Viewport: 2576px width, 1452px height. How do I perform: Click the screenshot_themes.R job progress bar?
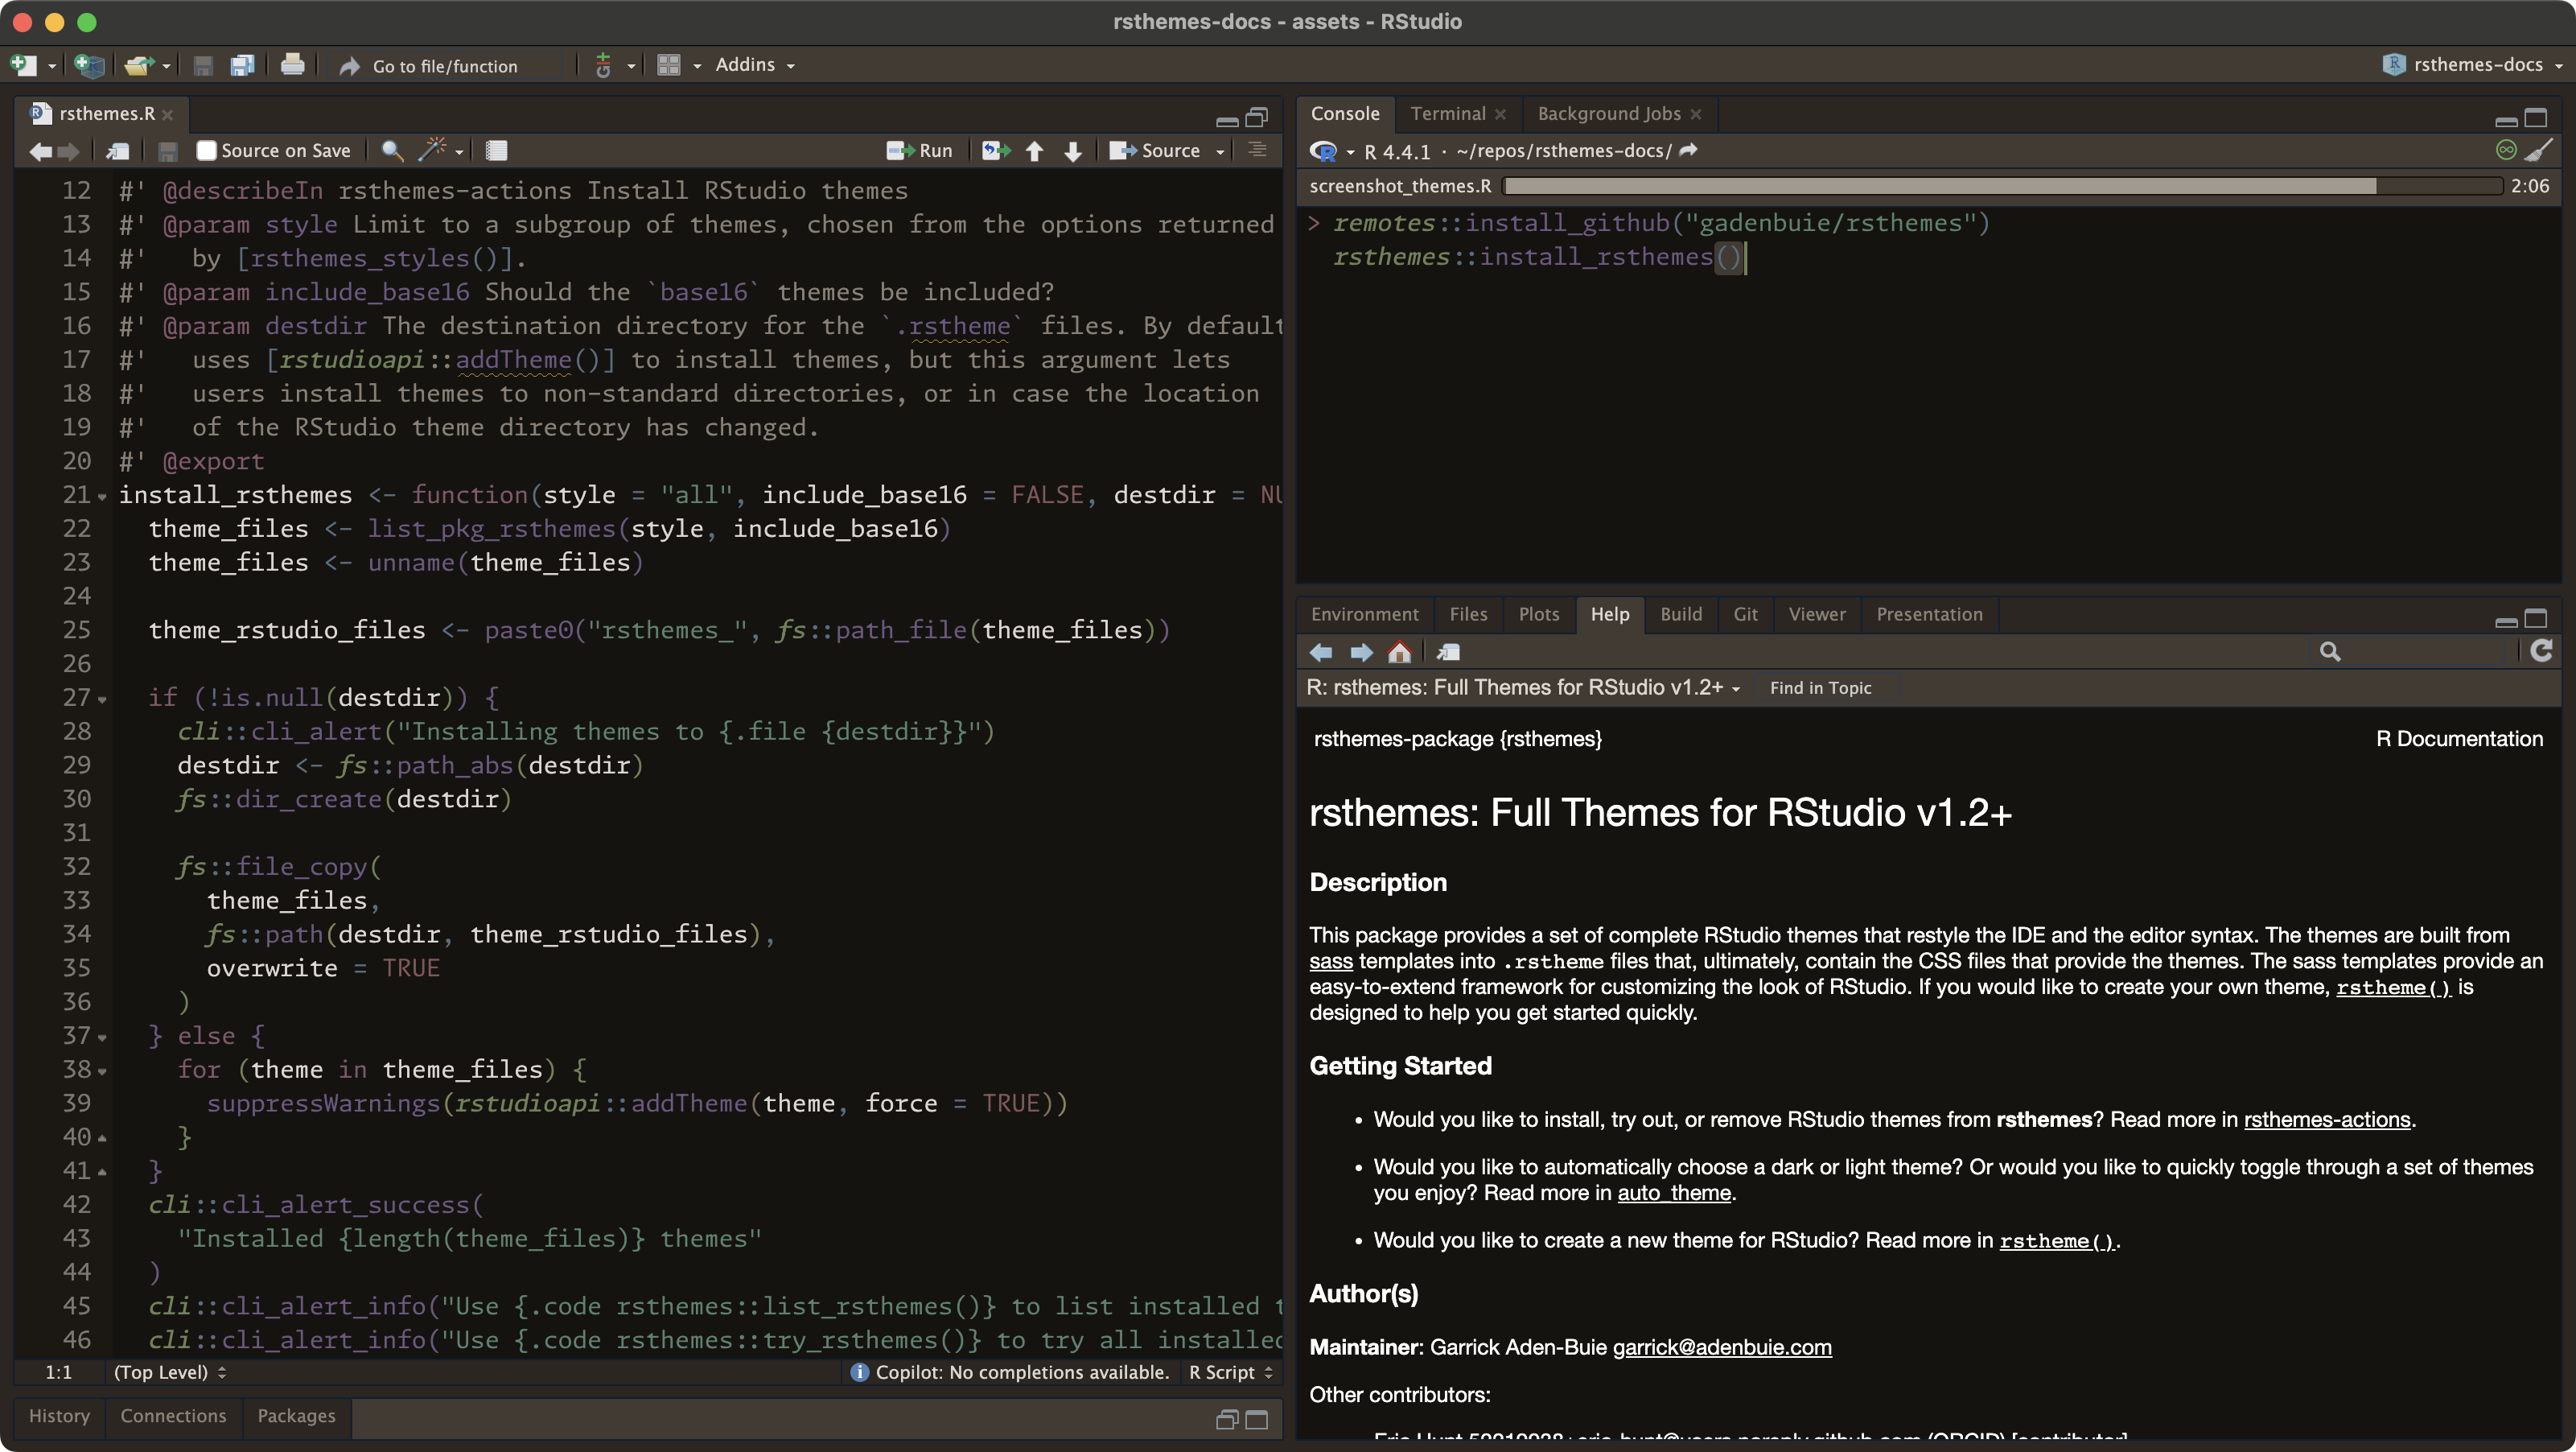tap(1999, 186)
